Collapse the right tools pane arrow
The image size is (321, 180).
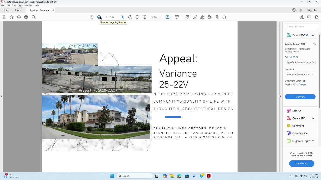pyautogui.click(x=281, y=96)
